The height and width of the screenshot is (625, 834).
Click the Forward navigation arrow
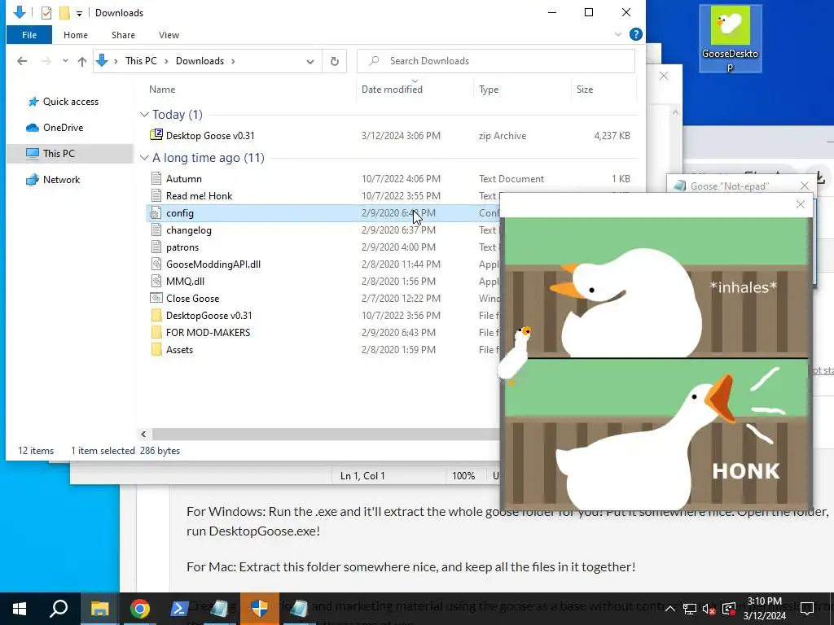46,61
